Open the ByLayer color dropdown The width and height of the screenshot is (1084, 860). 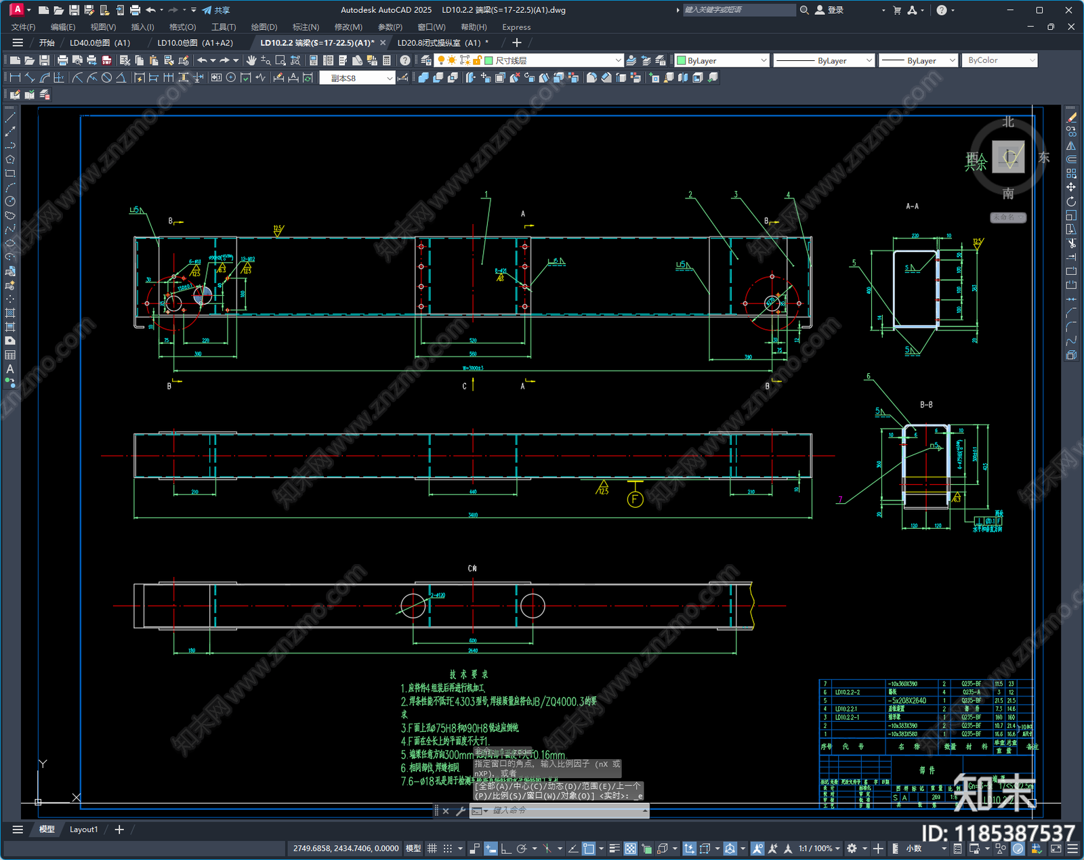tap(722, 60)
